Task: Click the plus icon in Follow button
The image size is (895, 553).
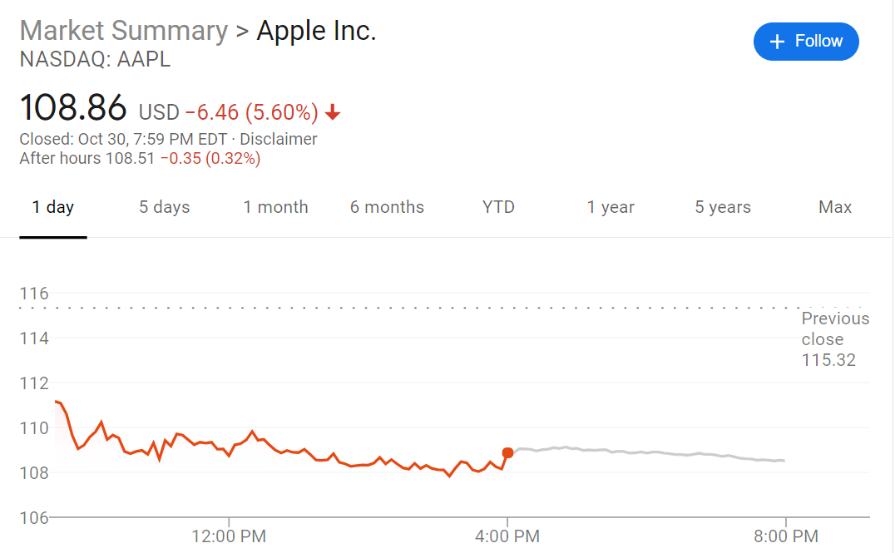Action: (776, 42)
